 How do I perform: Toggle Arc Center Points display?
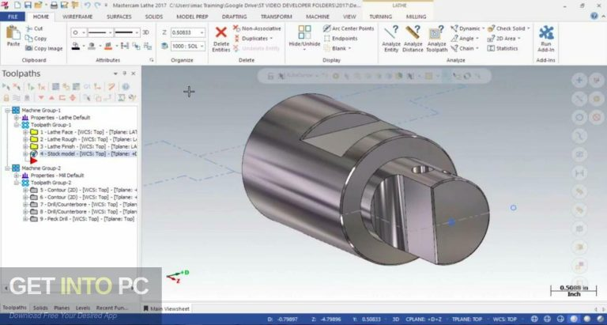[348, 28]
